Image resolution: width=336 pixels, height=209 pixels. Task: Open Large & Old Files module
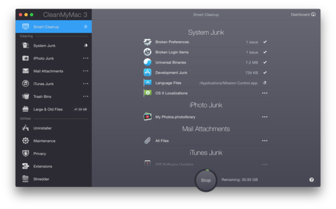pos(53,109)
